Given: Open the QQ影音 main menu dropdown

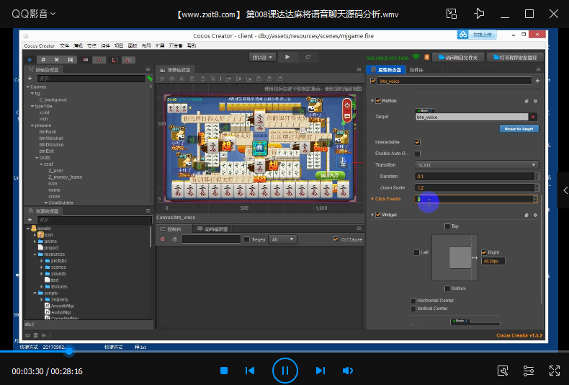Looking at the screenshot, I should pos(32,14).
